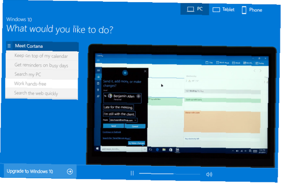Open the Windows Start button
The height and width of the screenshot is (183, 281).
[x=97, y=149]
